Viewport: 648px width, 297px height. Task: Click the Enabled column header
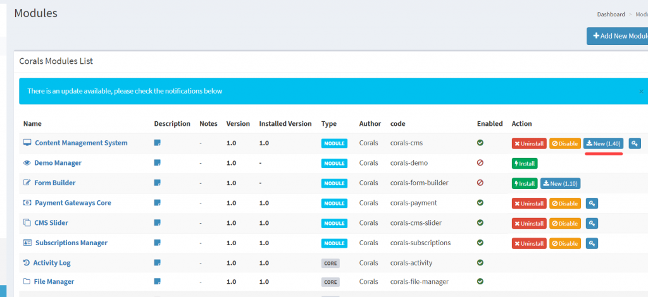coord(490,124)
